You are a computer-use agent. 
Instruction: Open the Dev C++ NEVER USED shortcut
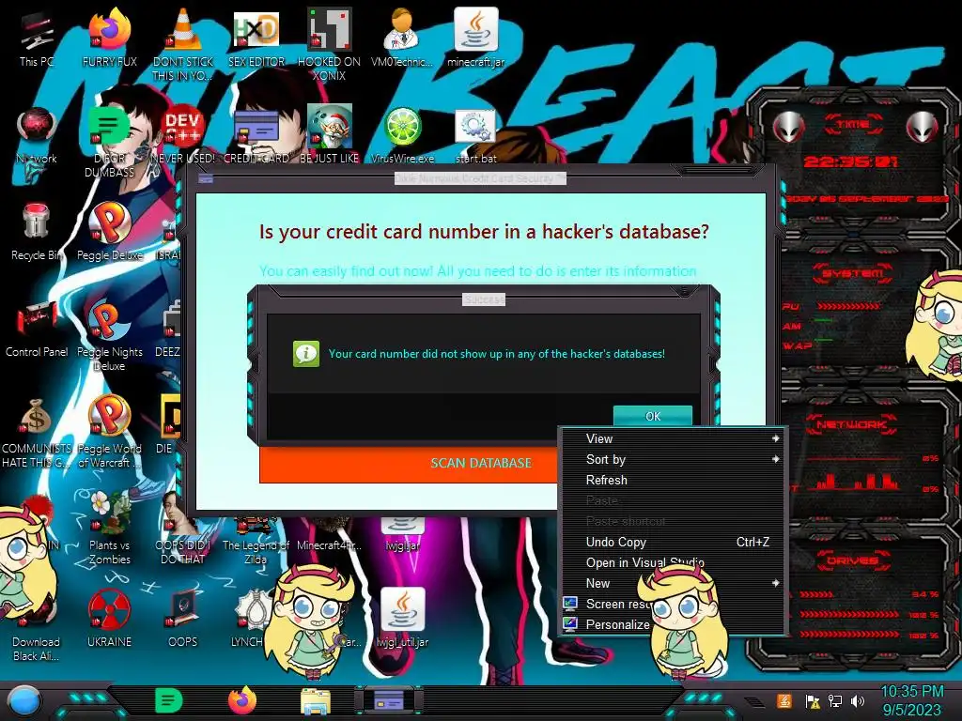pos(183,135)
